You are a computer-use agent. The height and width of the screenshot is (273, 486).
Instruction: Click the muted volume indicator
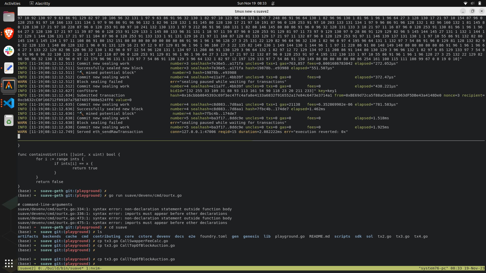tap(472, 3)
